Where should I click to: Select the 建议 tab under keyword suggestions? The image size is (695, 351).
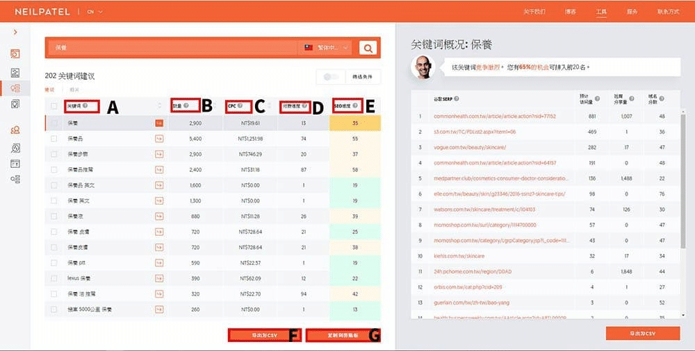tap(49, 90)
